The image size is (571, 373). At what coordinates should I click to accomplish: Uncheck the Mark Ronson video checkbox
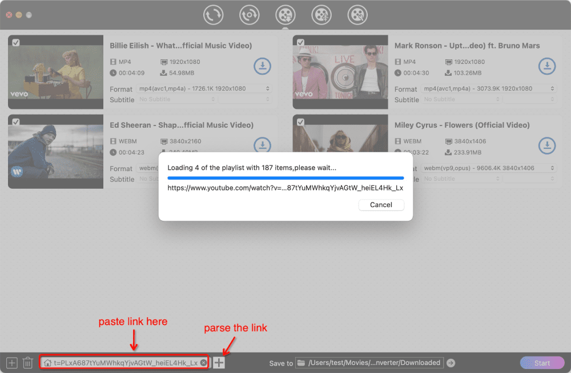301,42
